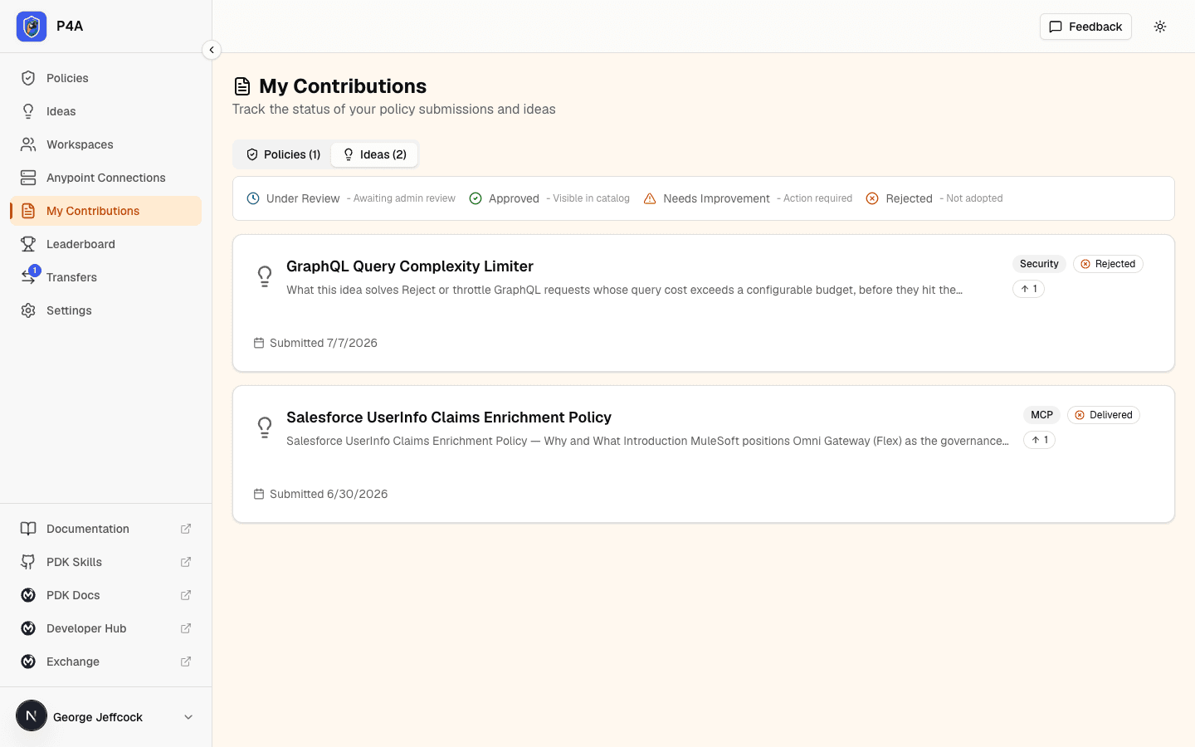Open the Developer Hub link

pos(106,628)
